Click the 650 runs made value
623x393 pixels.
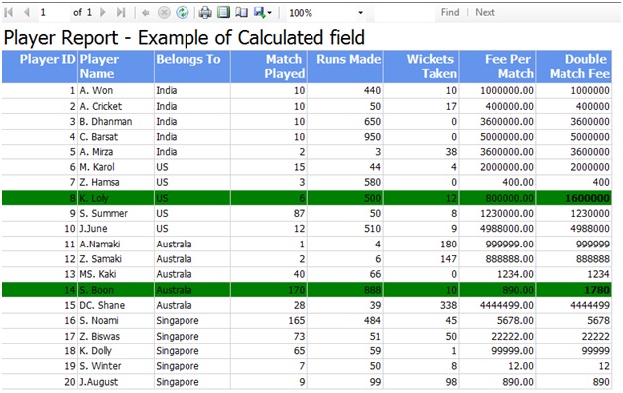click(372, 122)
